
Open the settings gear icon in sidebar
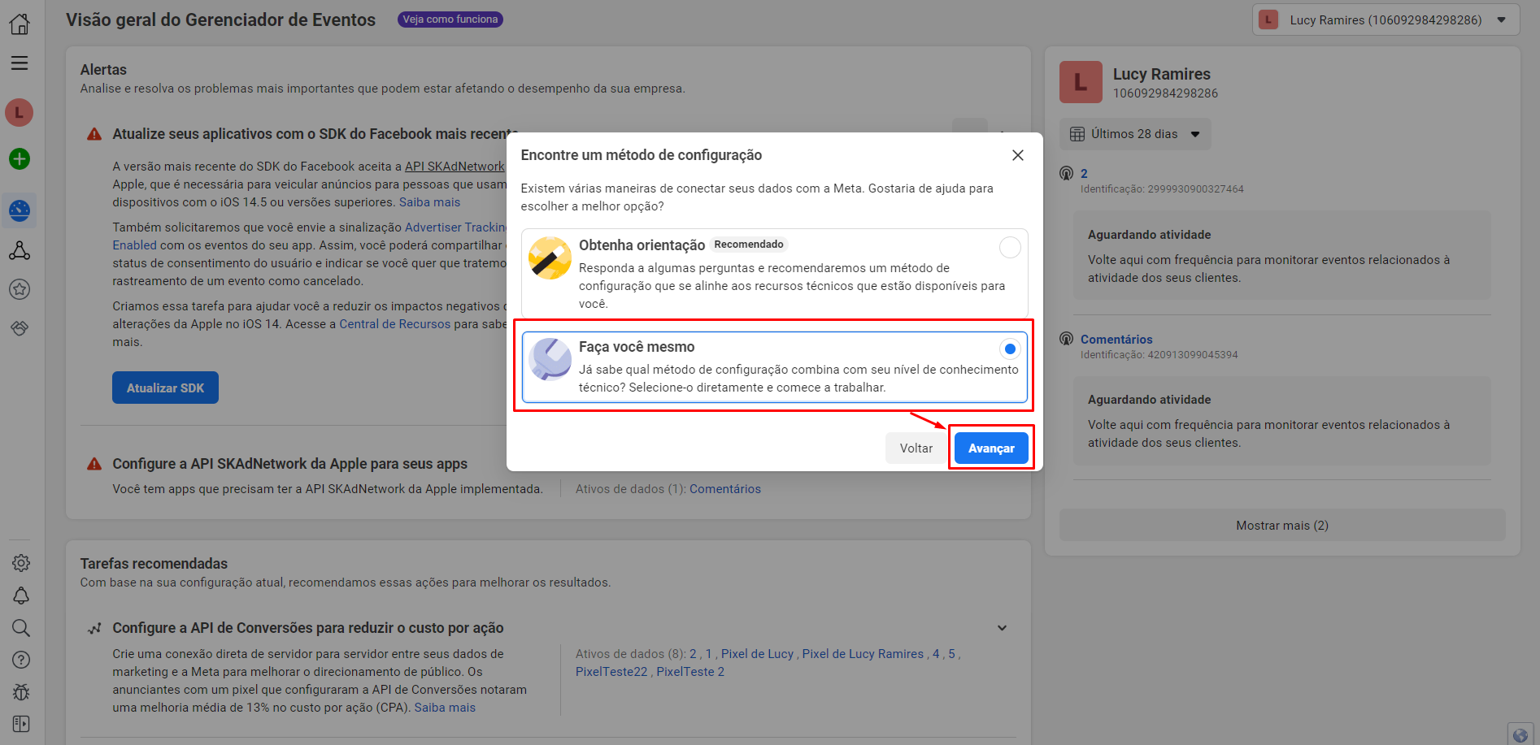point(21,563)
